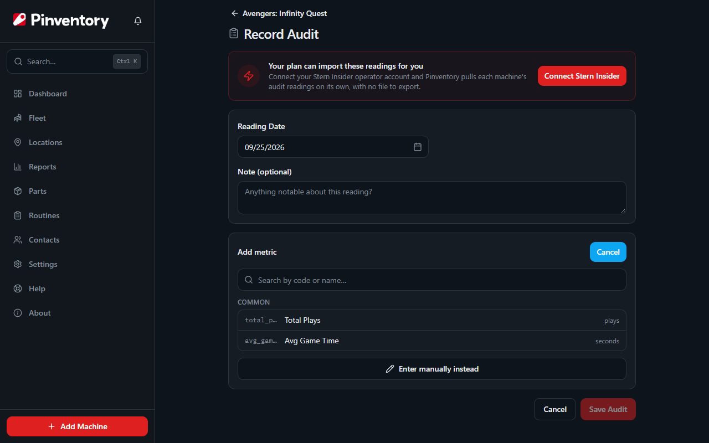This screenshot has height=443, width=709.
Task: Click the Contacts people icon
Action: coord(18,240)
